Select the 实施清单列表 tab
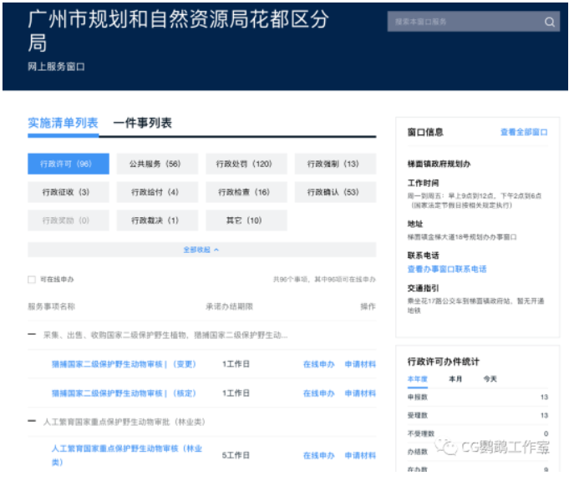The height and width of the screenshot is (486, 569). coord(63,123)
